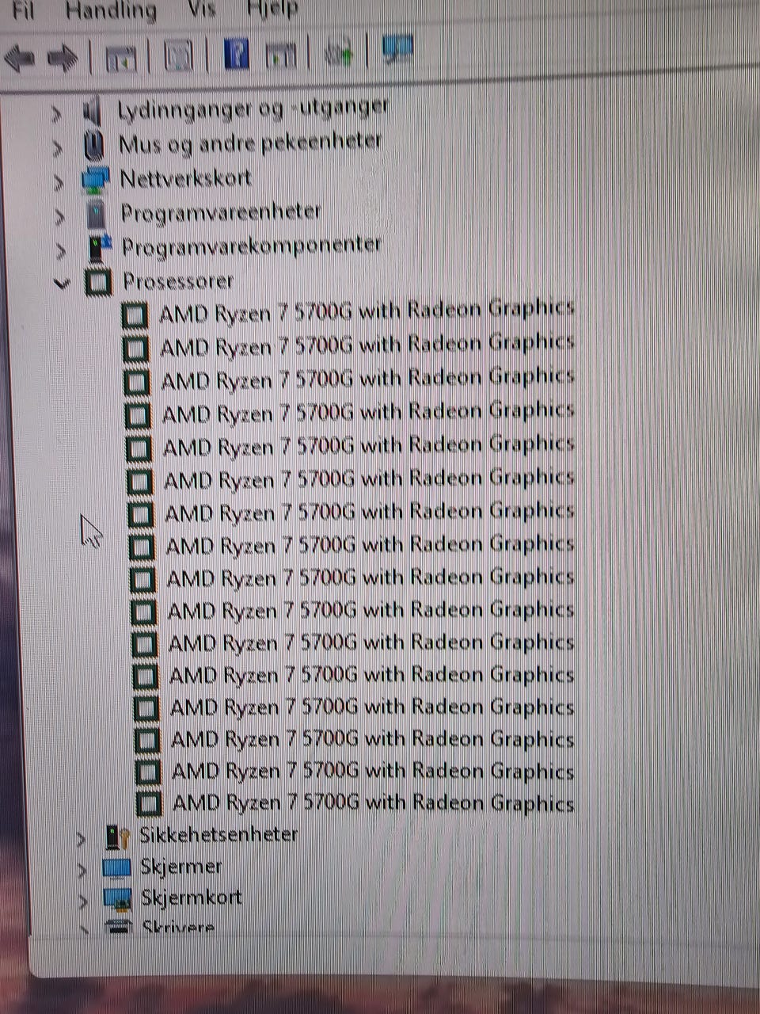Click the security key icon beside Sikkehetsenheter

[117, 837]
